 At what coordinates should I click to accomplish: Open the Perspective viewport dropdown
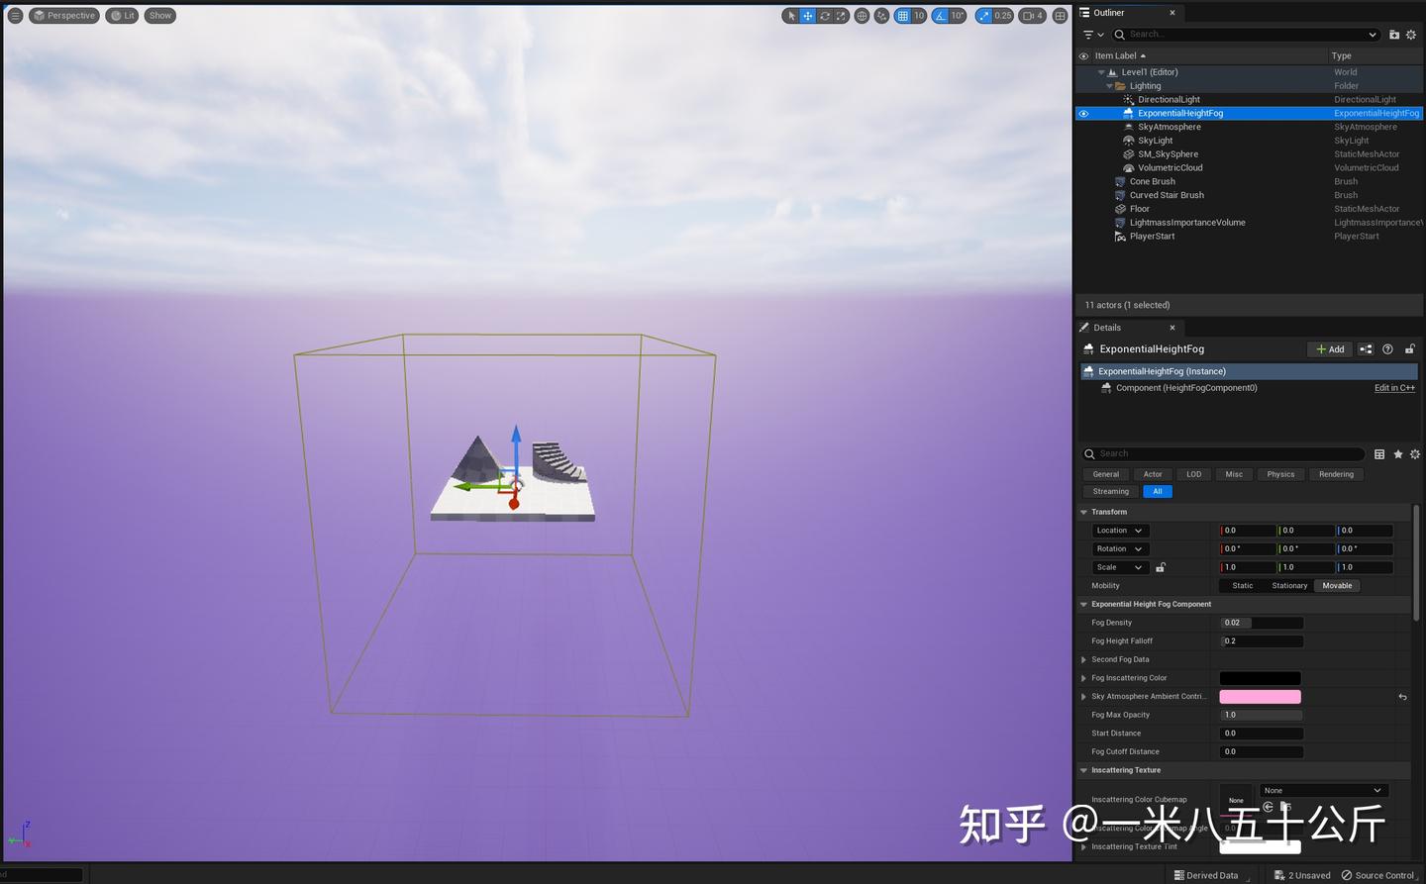tap(64, 15)
